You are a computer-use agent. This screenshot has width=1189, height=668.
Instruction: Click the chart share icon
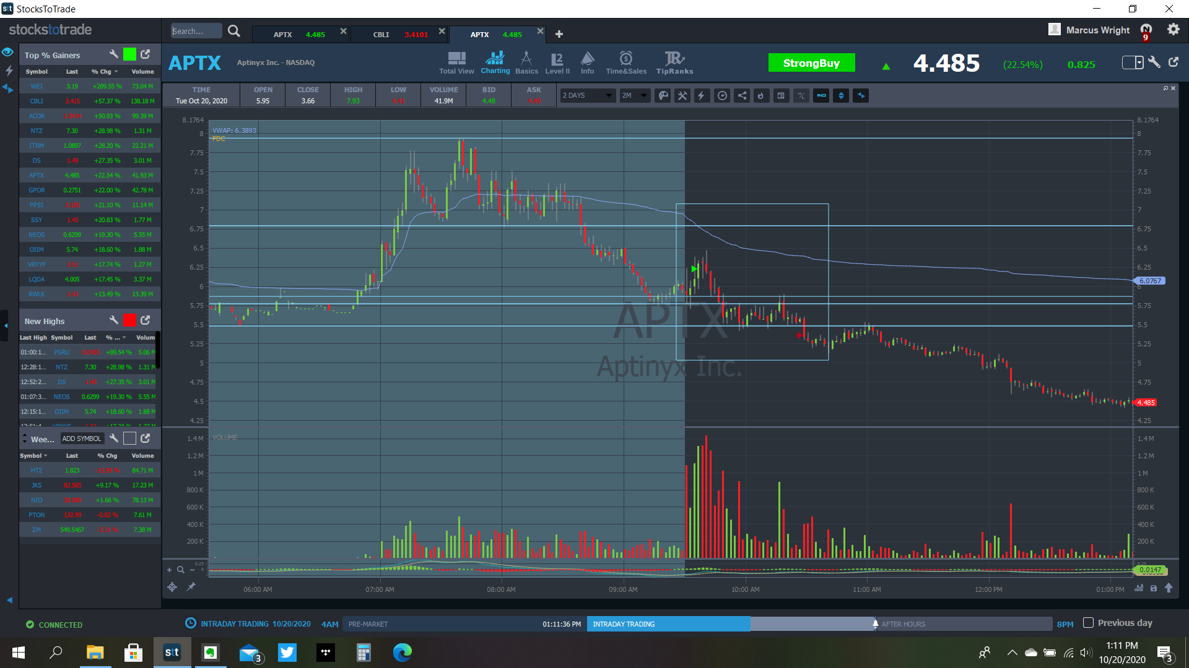pyautogui.click(x=742, y=95)
